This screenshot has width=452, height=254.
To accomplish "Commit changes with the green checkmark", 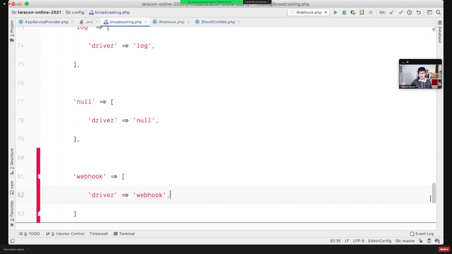I will (400, 12).
